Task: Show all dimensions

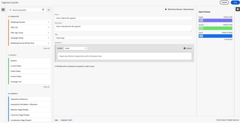Action: tap(46, 48)
